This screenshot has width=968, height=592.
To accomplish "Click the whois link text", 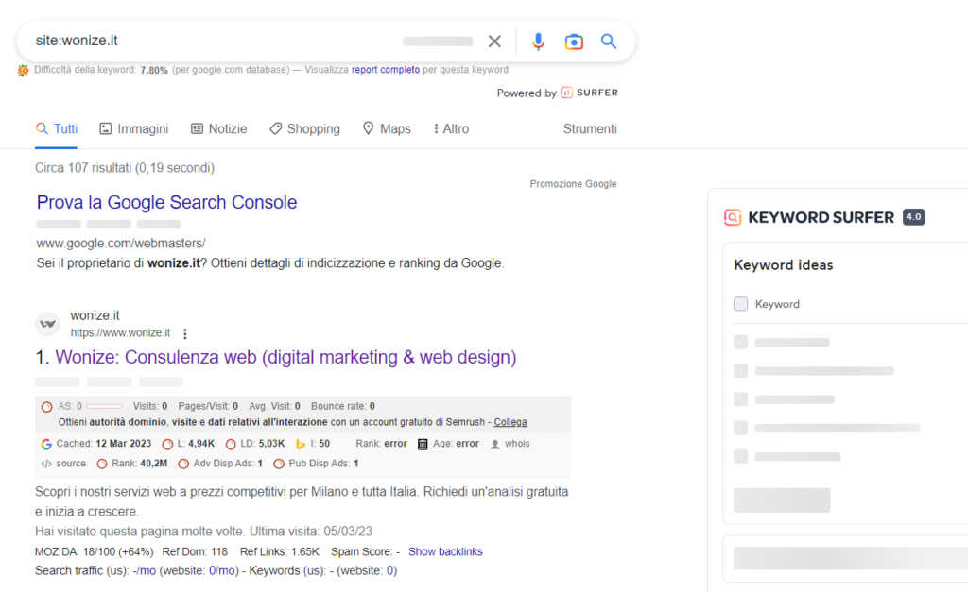I will [517, 444].
